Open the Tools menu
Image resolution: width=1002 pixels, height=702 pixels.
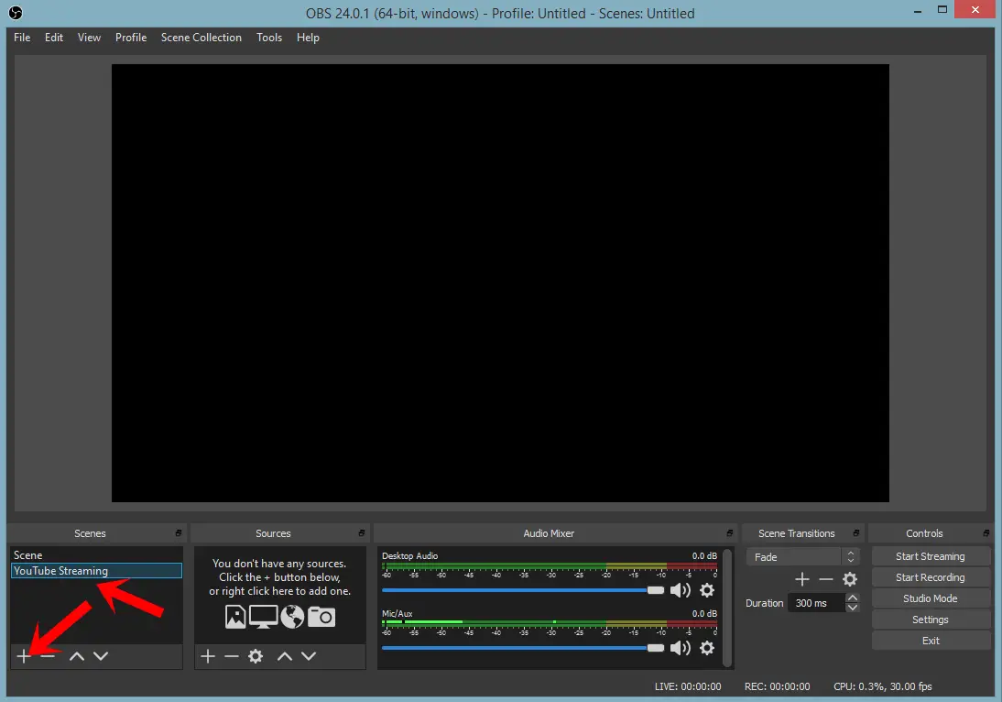pyautogui.click(x=269, y=38)
